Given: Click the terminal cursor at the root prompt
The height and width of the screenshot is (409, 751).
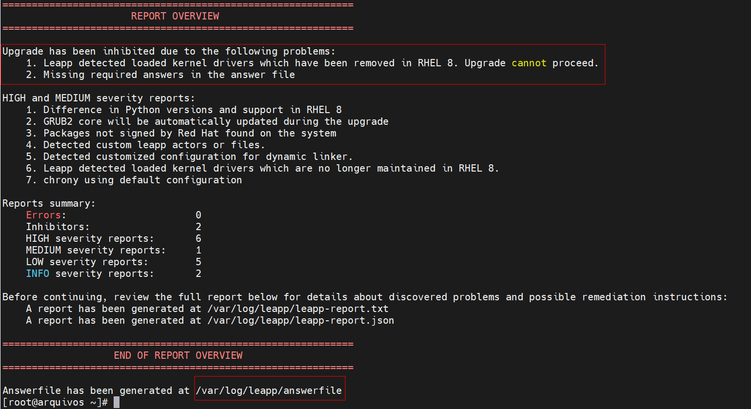Looking at the screenshot, I should point(117,402).
